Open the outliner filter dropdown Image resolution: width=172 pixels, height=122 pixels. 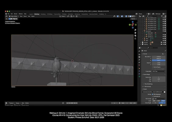162,16
